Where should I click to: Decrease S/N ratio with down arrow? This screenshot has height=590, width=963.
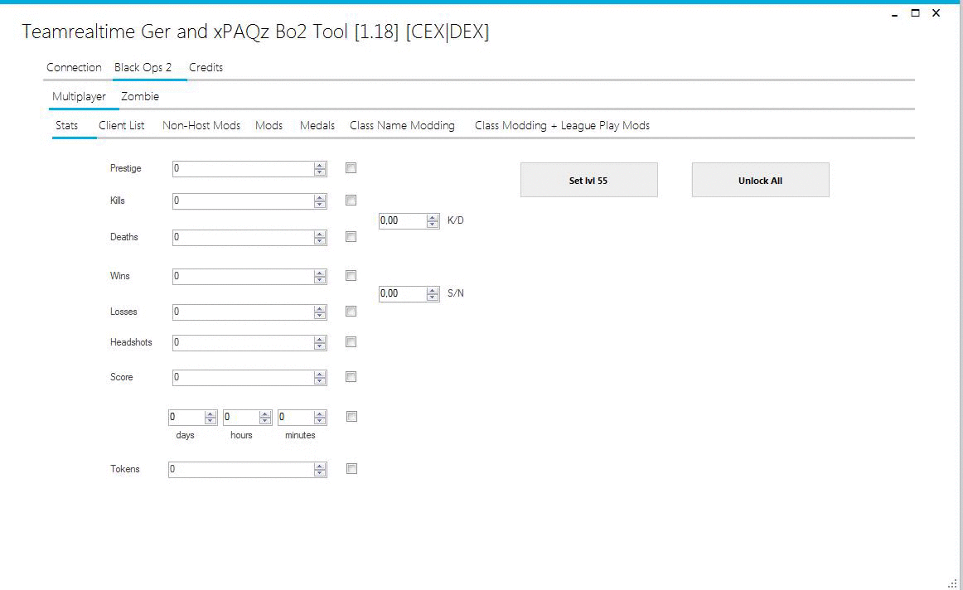[x=433, y=297]
